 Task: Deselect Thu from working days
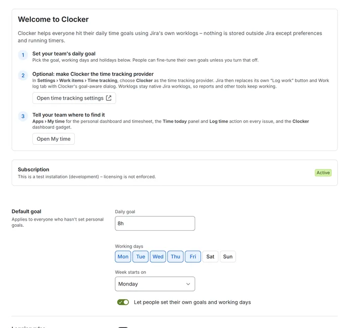coord(175,257)
